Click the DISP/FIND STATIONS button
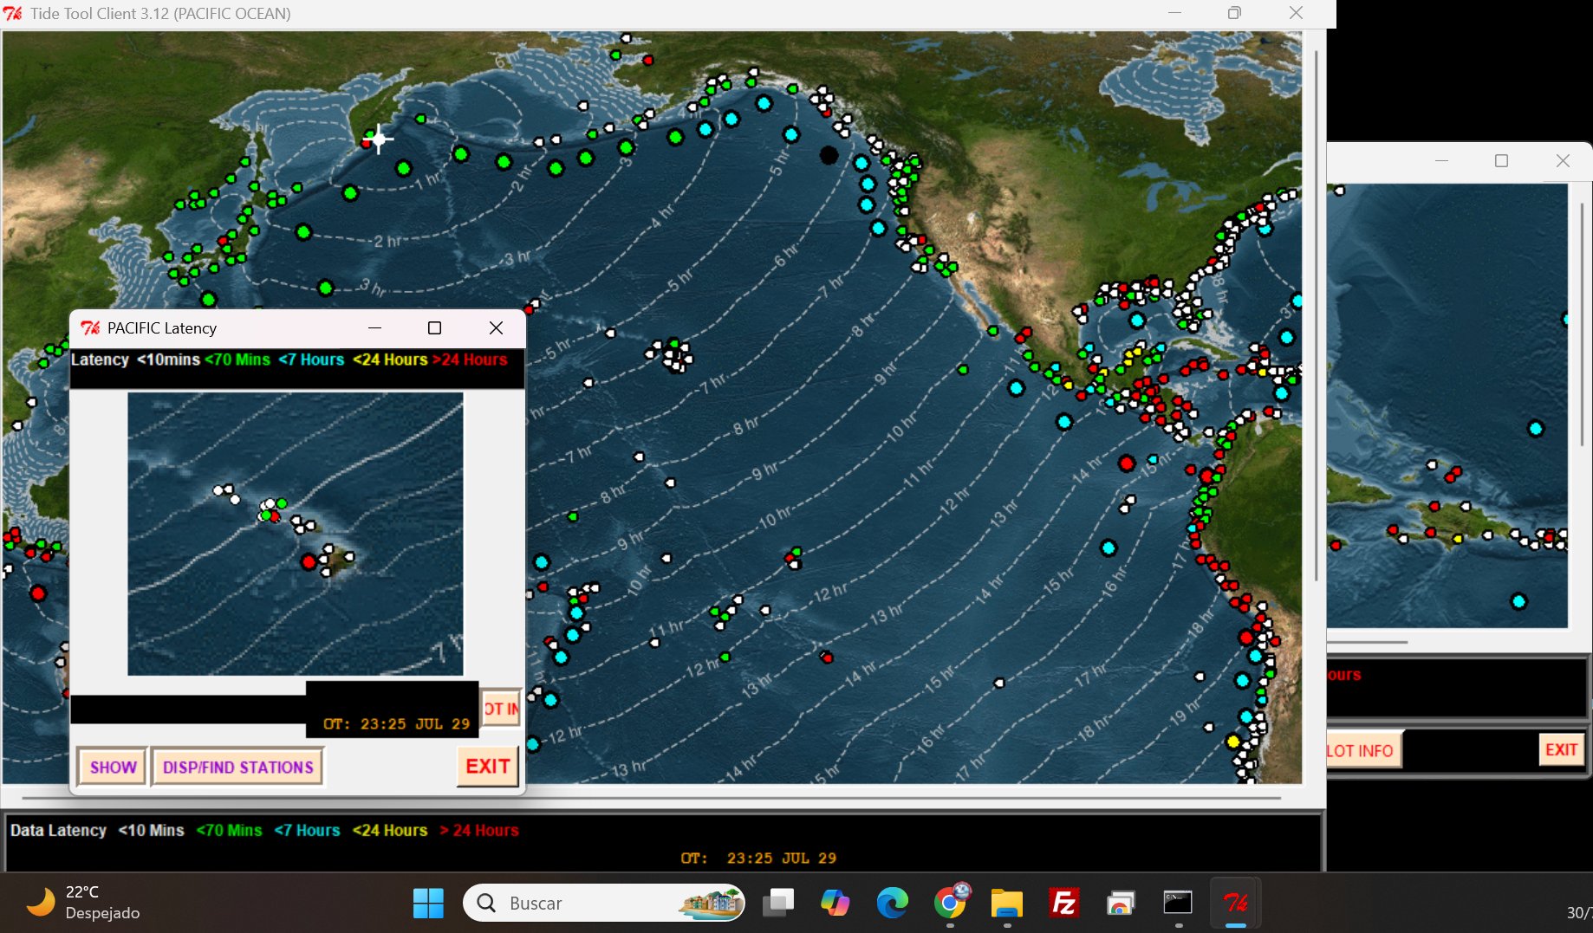 (237, 768)
